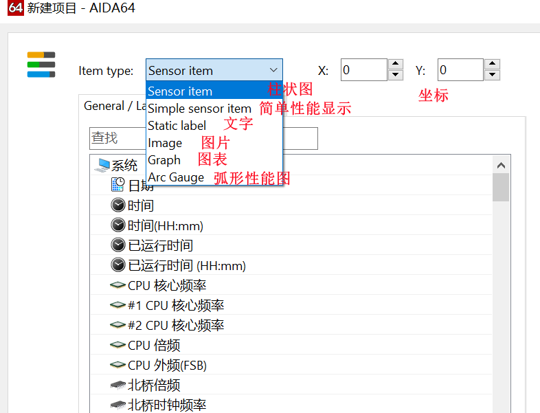The width and height of the screenshot is (540, 413).
Task: Click the sensor panel bars icon
Action: tap(41, 65)
